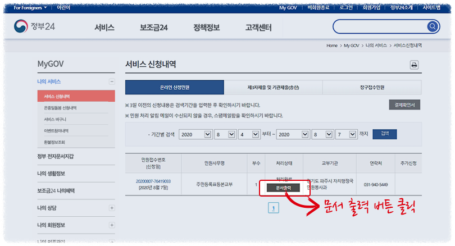The width and height of the screenshot is (455, 246).
Task: Open For Foreigners dropdown
Action: (x=30, y=7)
